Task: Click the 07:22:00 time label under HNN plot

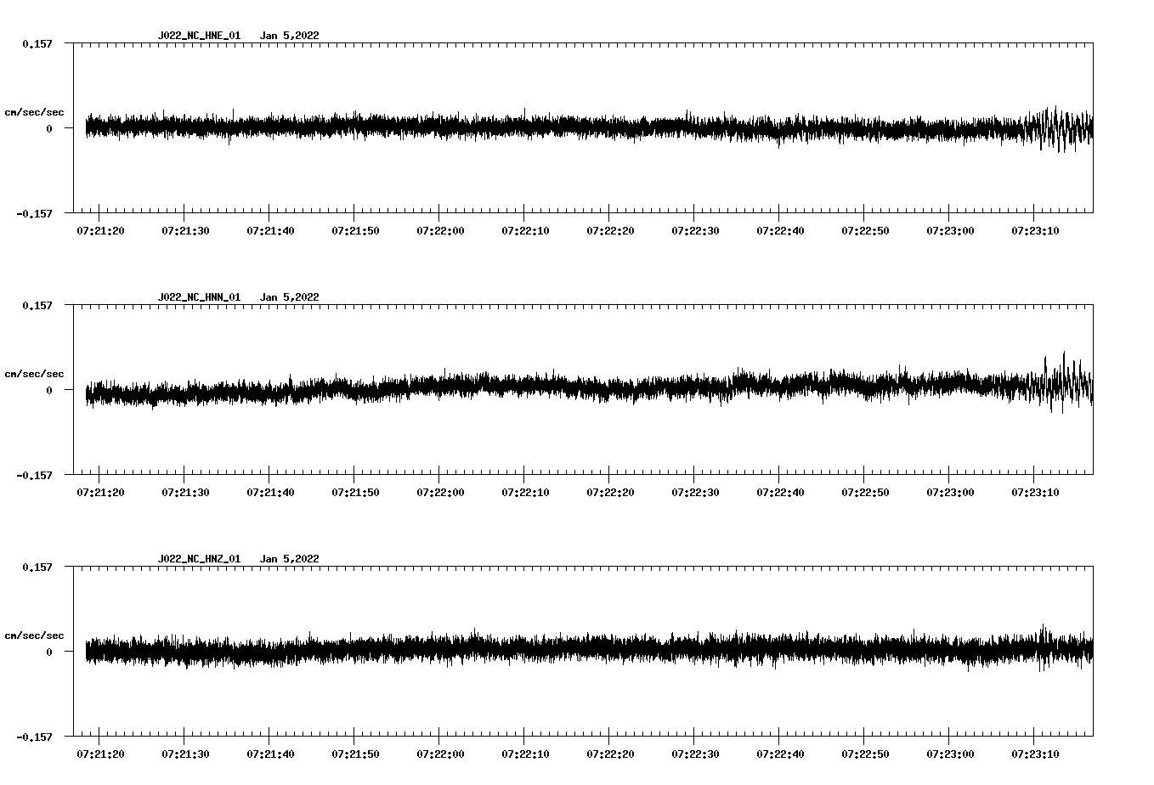Action: (x=440, y=492)
